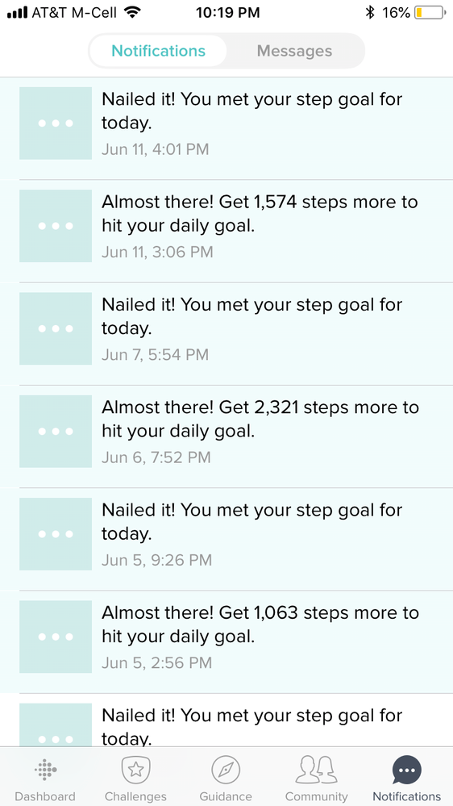Tap the Notifications chat bubble icon
The width and height of the screenshot is (453, 806).
[407, 770]
